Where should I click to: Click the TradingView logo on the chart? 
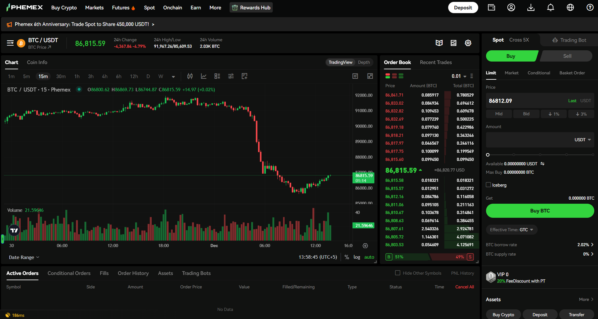[x=13, y=230]
